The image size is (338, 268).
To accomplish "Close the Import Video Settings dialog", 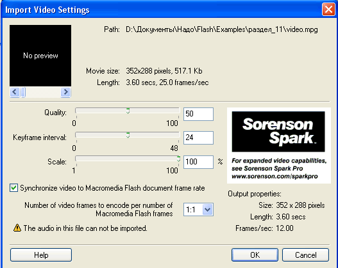I will 328,9.
